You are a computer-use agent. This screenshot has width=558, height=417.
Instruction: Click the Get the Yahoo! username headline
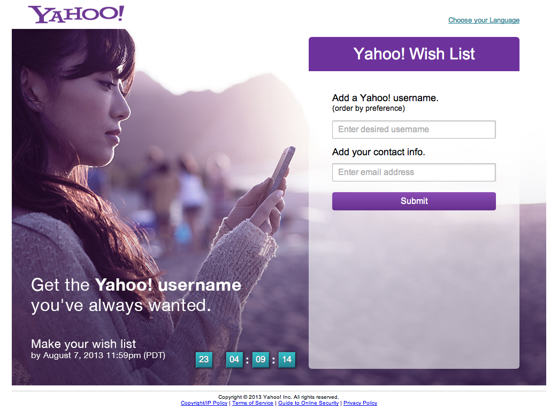pos(136,295)
